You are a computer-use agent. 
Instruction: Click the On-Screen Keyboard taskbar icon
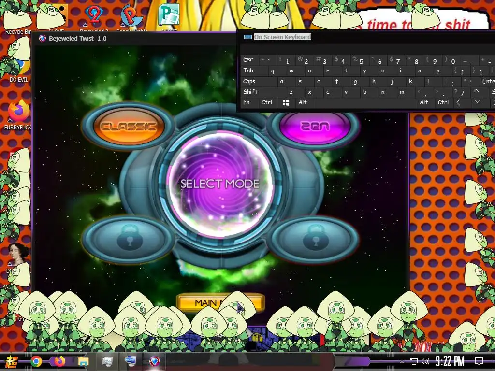131,361
